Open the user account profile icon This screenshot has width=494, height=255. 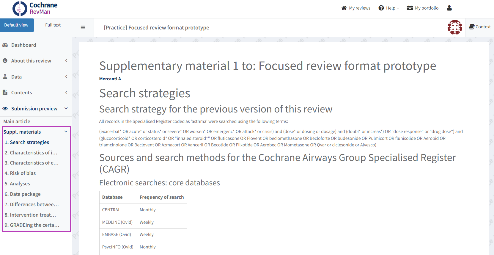[449, 8]
